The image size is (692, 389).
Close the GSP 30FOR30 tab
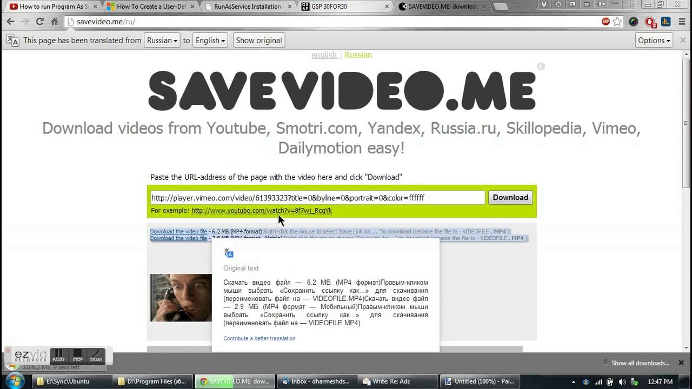[387, 6]
